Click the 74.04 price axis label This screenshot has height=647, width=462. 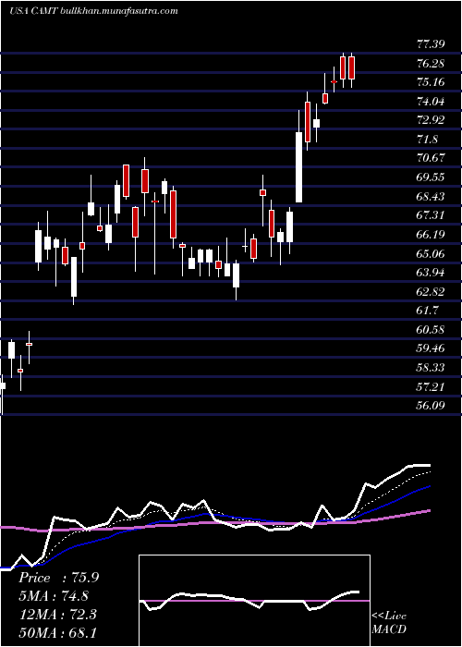click(431, 101)
